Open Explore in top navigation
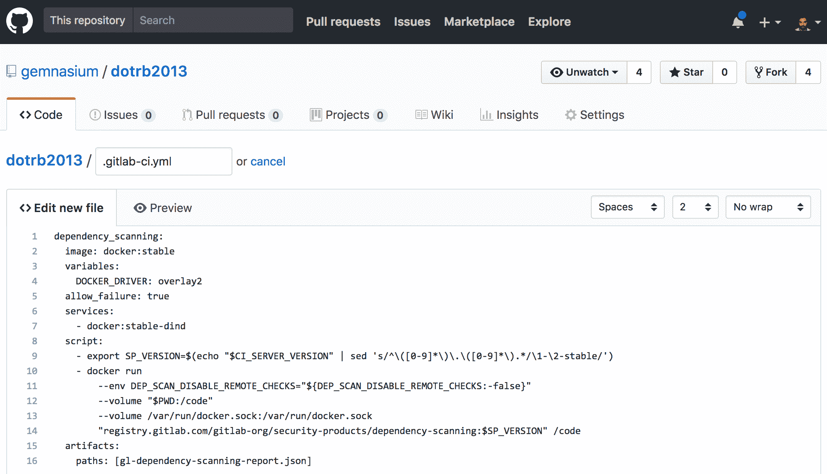This screenshot has width=827, height=474. pyautogui.click(x=549, y=22)
